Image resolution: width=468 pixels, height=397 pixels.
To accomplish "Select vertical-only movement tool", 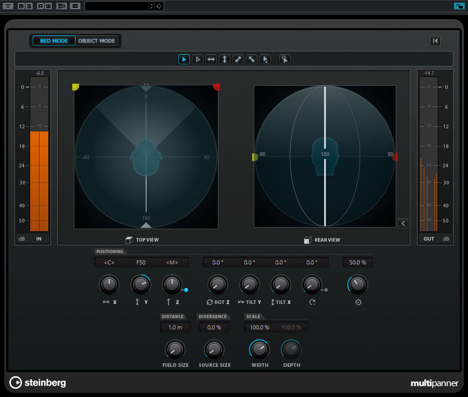I will coord(225,59).
